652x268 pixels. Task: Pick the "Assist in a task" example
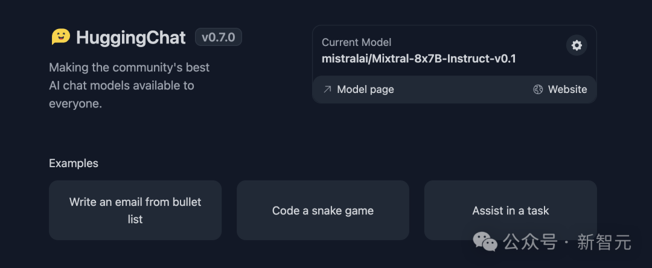(x=510, y=210)
